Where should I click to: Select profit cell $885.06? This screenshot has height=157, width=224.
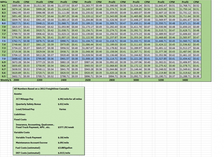pyautogui.click(x=16, y=6)
